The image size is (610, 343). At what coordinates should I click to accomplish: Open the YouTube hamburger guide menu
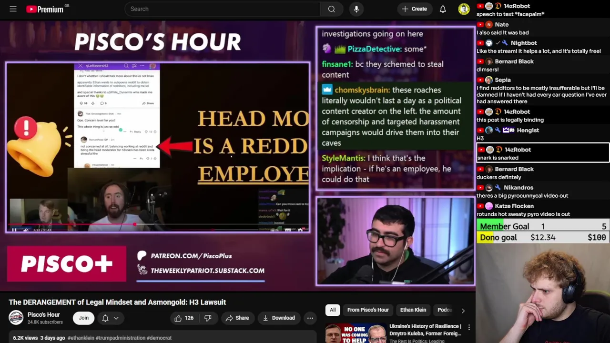tap(13, 9)
